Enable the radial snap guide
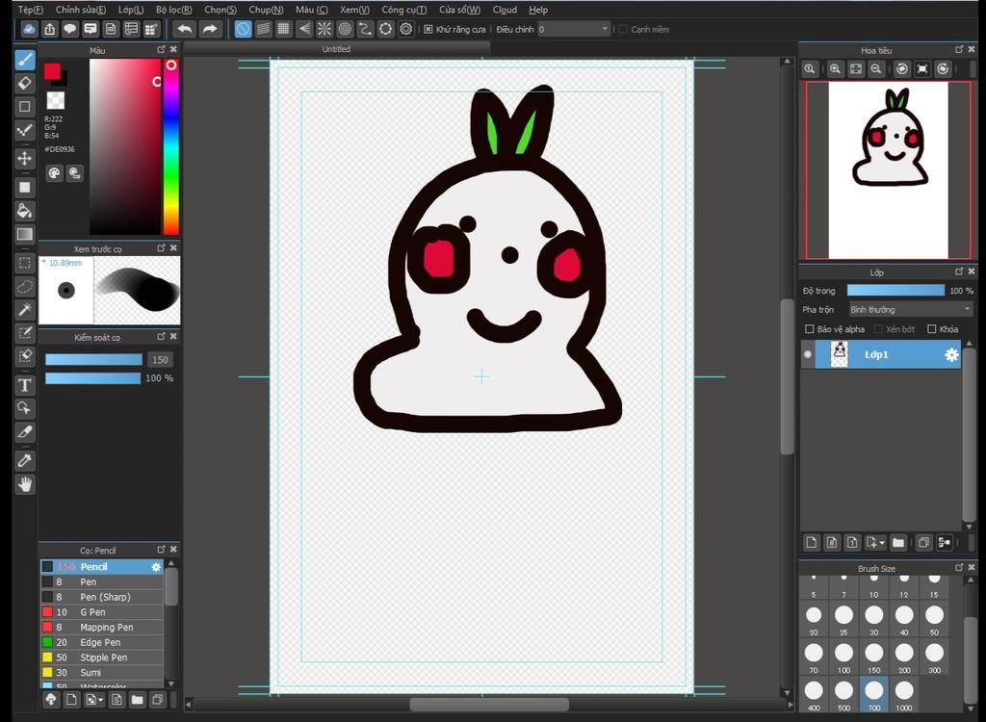This screenshot has height=722, width=986. (324, 29)
